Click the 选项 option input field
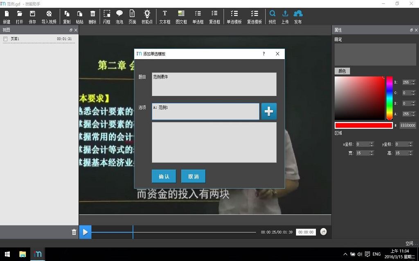Viewport: 419px width, 261px height. pyautogui.click(x=205, y=111)
